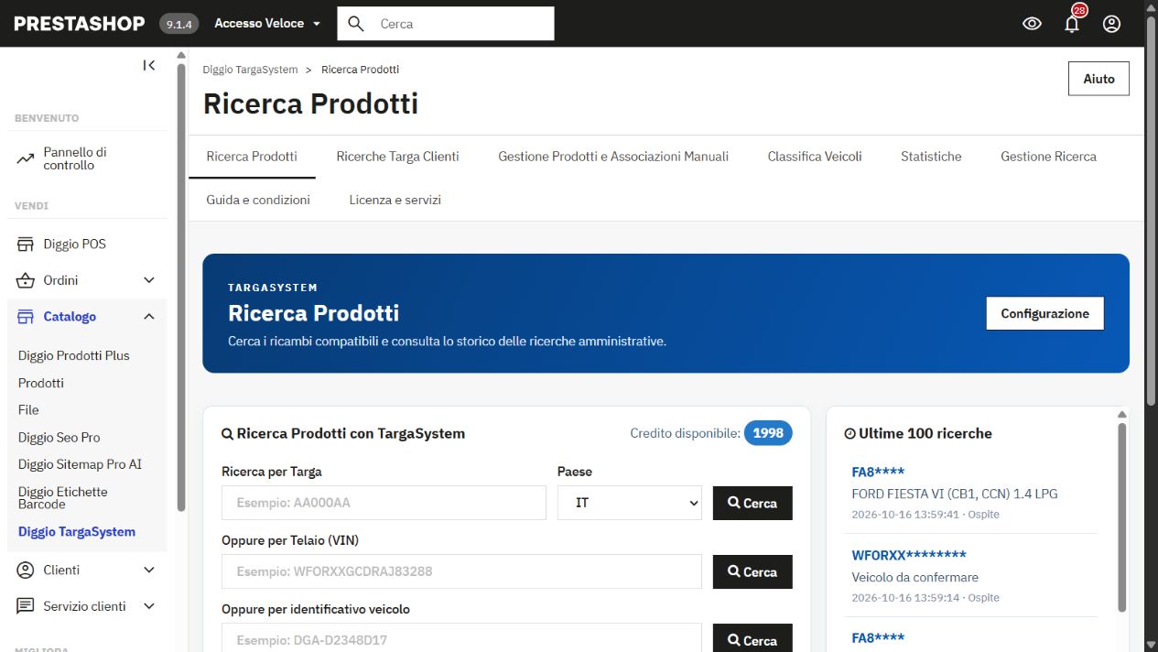The image size is (1158, 652).
Task: Click Cerca button for Telaio VIN search
Action: (x=752, y=571)
